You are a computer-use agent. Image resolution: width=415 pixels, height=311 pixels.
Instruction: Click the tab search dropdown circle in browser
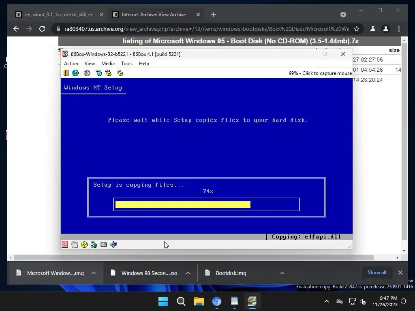(x=343, y=15)
